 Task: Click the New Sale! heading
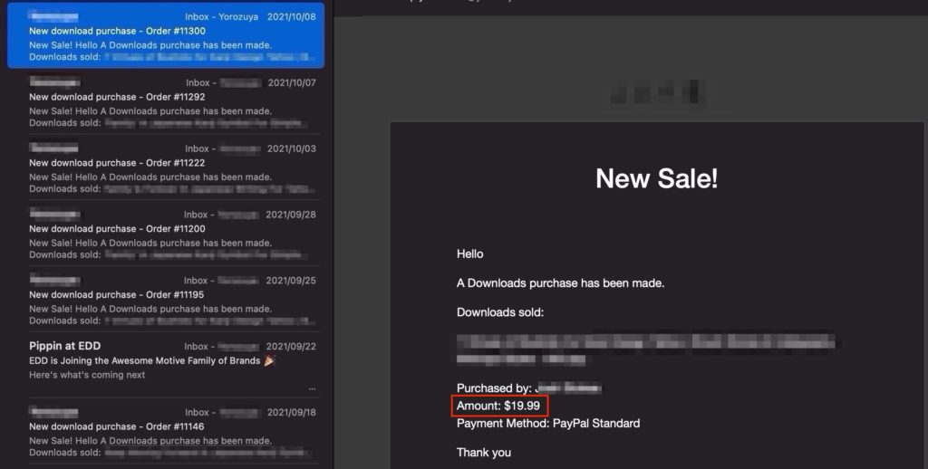[656, 178]
